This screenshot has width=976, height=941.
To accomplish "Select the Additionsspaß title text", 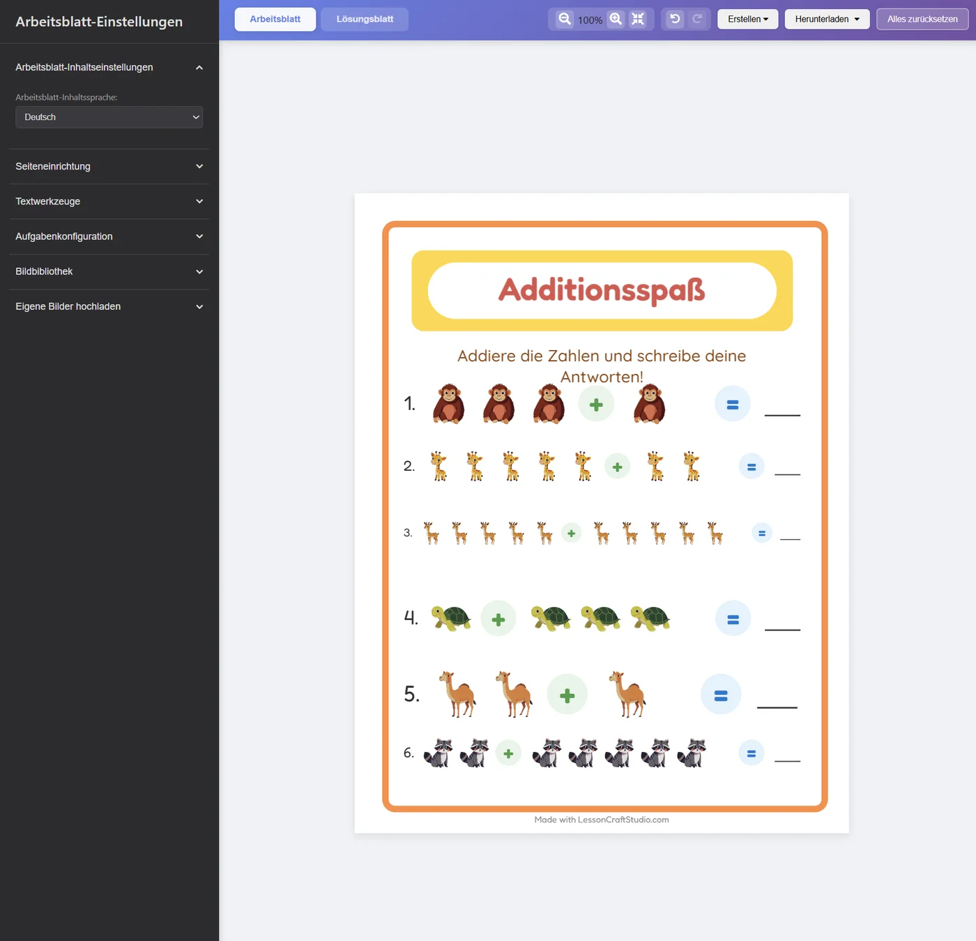I will point(602,290).
